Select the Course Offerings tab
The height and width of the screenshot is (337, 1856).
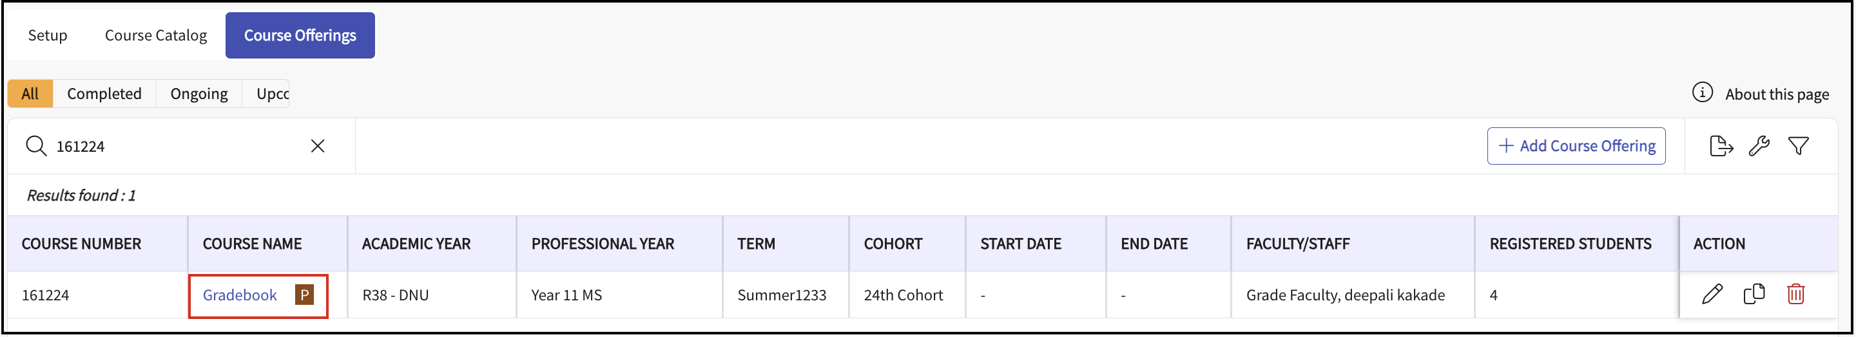pyautogui.click(x=300, y=35)
